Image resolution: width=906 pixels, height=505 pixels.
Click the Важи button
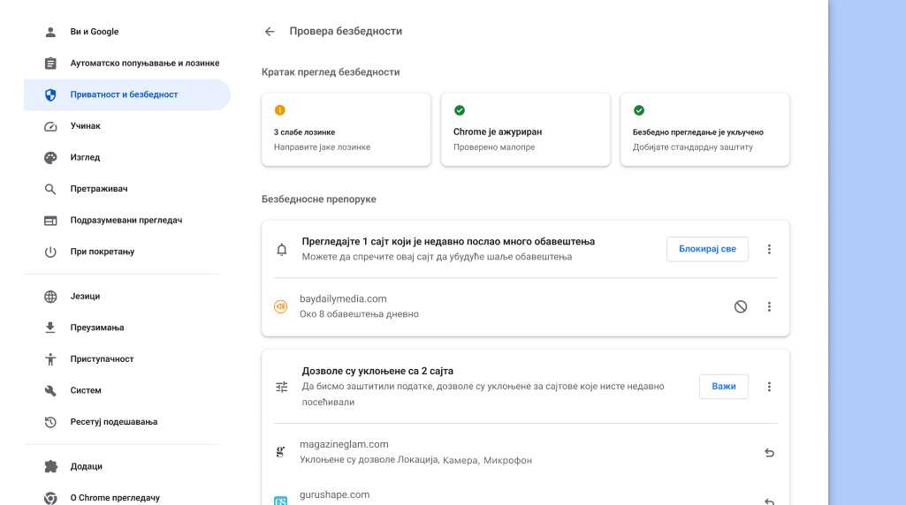click(x=723, y=387)
